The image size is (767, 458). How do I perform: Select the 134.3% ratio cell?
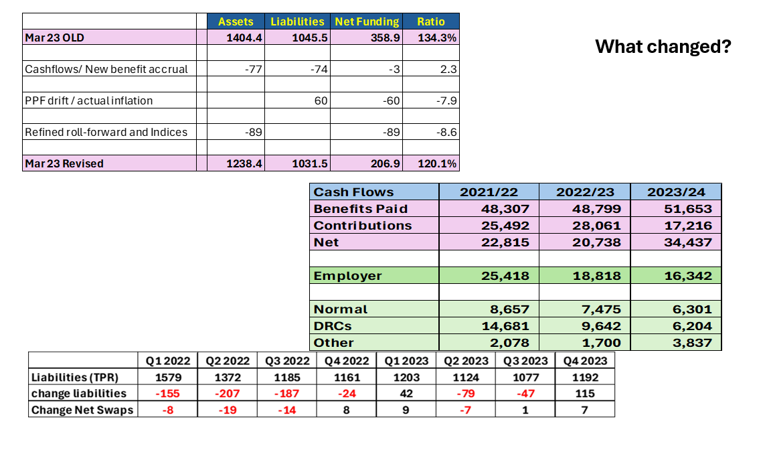[437, 37]
